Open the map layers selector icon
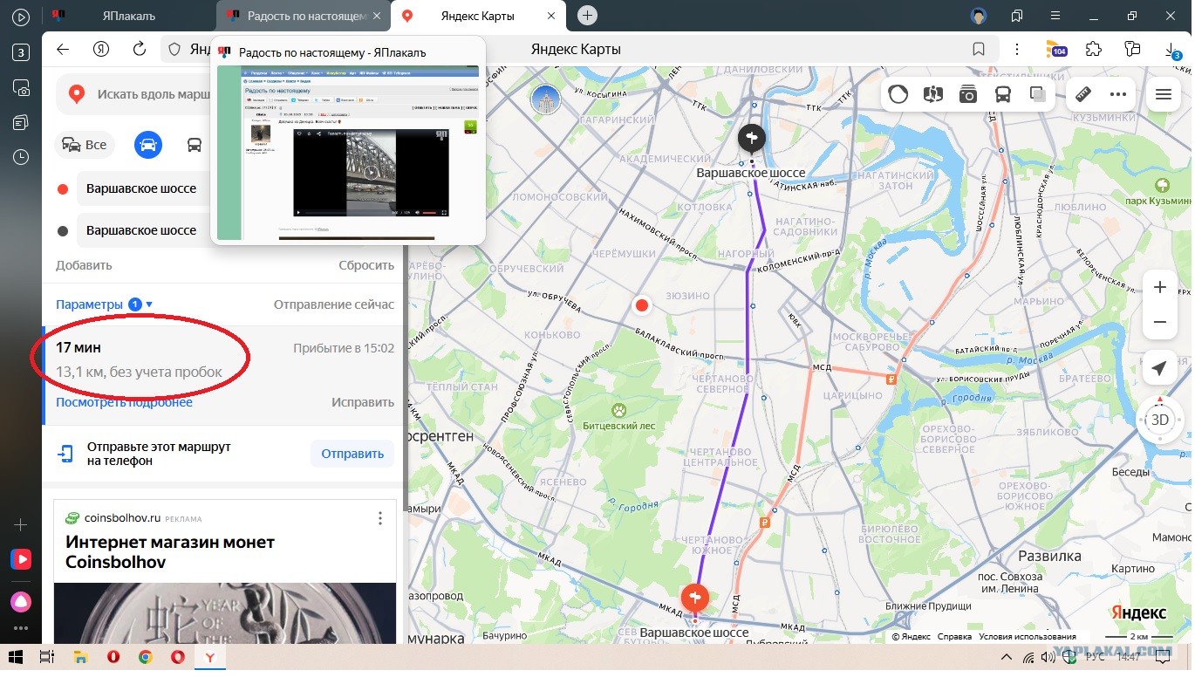The image size is (1195, 677). click(1038, 95)
